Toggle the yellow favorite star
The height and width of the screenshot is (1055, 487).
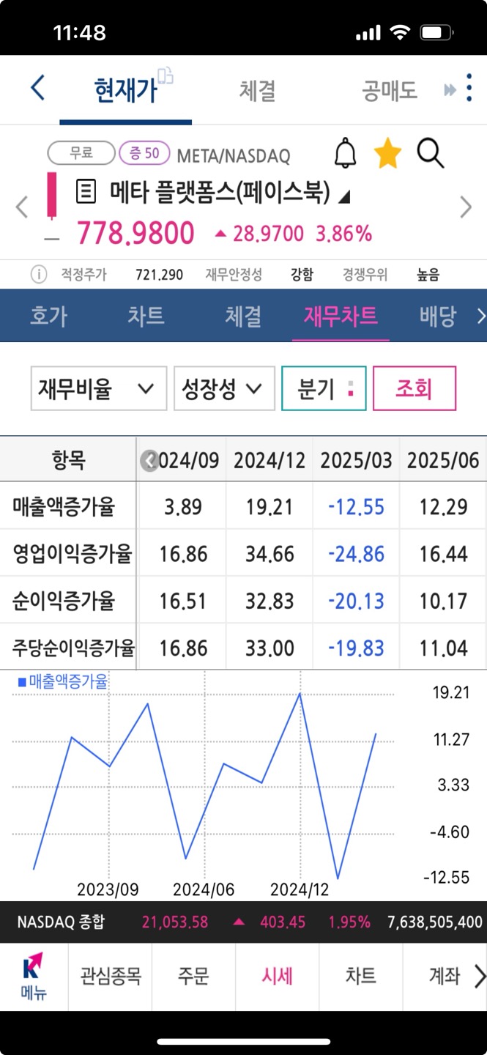point(387,154)
